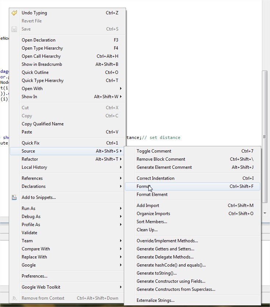The image size is (270, 307).
Task: Select Generate toString()...
Action: (192, 273)
